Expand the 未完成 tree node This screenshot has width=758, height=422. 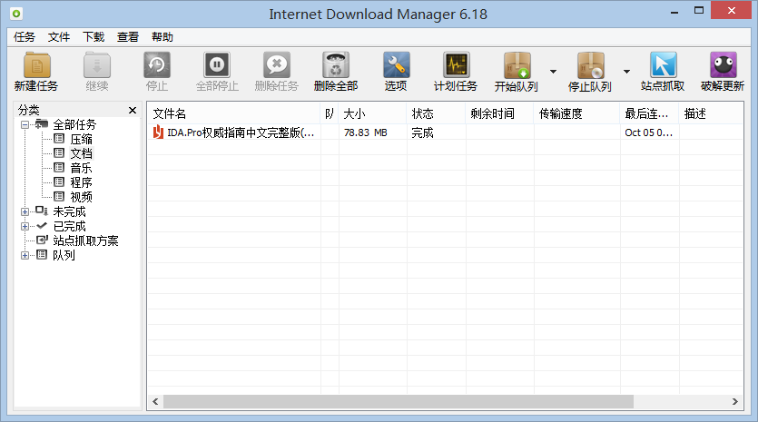click(25, 211)
